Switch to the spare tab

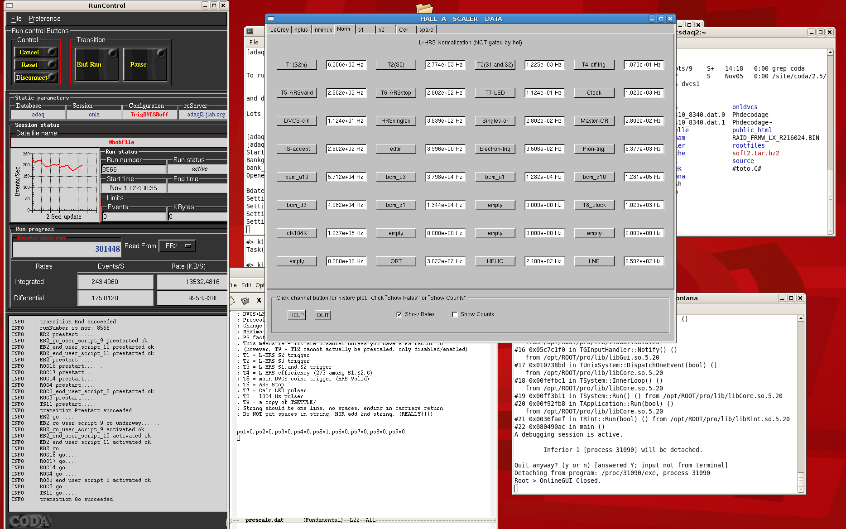(426, 30)
